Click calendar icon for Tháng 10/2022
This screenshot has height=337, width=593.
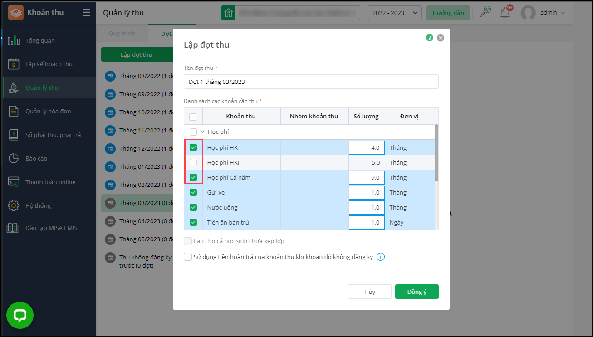point(110,112)
